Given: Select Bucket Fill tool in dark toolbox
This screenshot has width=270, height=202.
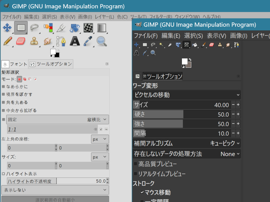Looking at the screenshot, I should click(195, 45).
